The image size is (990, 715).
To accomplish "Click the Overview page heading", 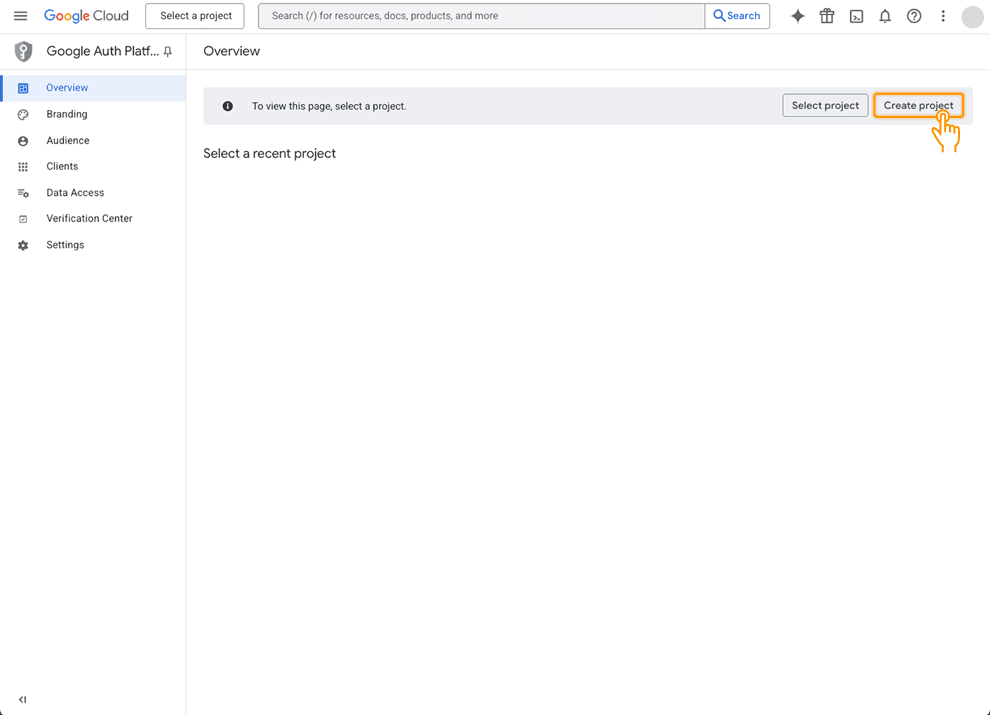I will point(232,51).
